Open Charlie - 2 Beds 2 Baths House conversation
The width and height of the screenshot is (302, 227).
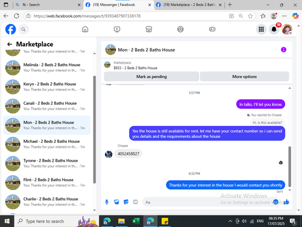pyautogui.click(x=47, y=202)
